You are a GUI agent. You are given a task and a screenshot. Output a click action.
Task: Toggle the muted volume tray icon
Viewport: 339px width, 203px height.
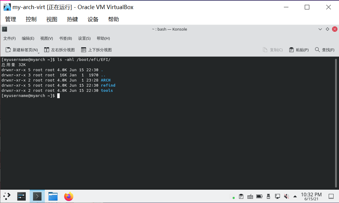[x=286, y=196]
